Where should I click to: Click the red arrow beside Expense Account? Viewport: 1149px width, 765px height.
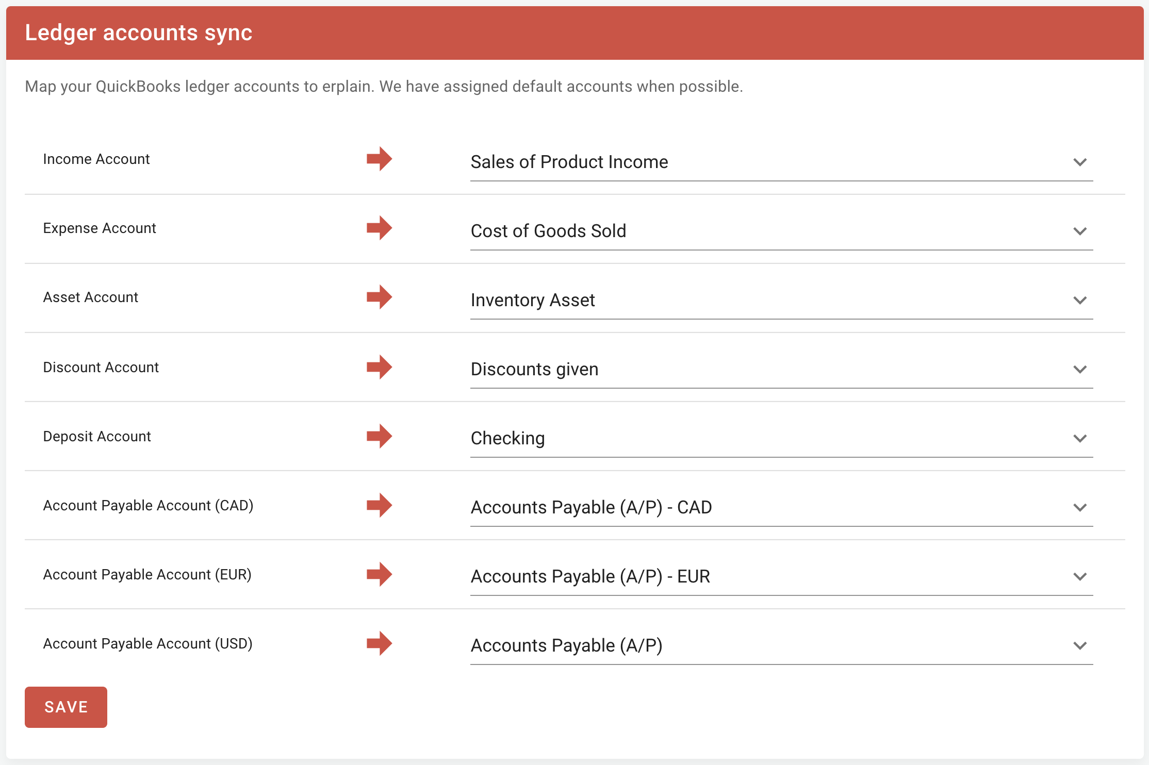point(379,228)
